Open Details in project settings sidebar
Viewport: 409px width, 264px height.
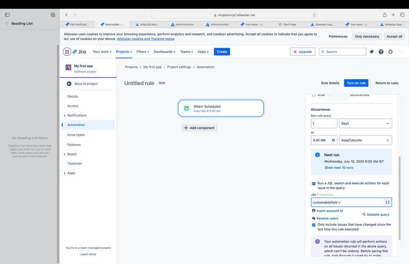pyautogui.click(x=72, y=96)
